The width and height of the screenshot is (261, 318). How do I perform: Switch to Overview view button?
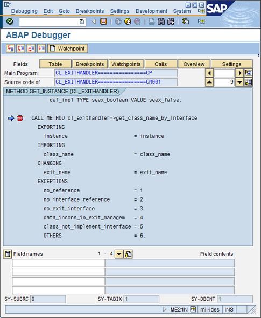pyautogui.click(x=194, y=64)
